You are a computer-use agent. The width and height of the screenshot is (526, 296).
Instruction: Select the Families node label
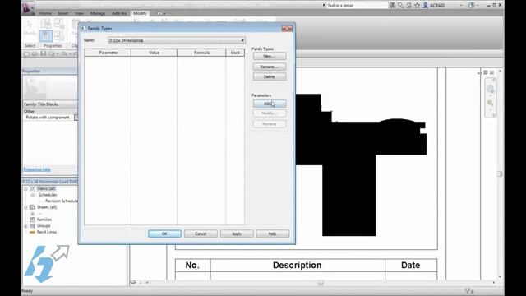[44, 220]
